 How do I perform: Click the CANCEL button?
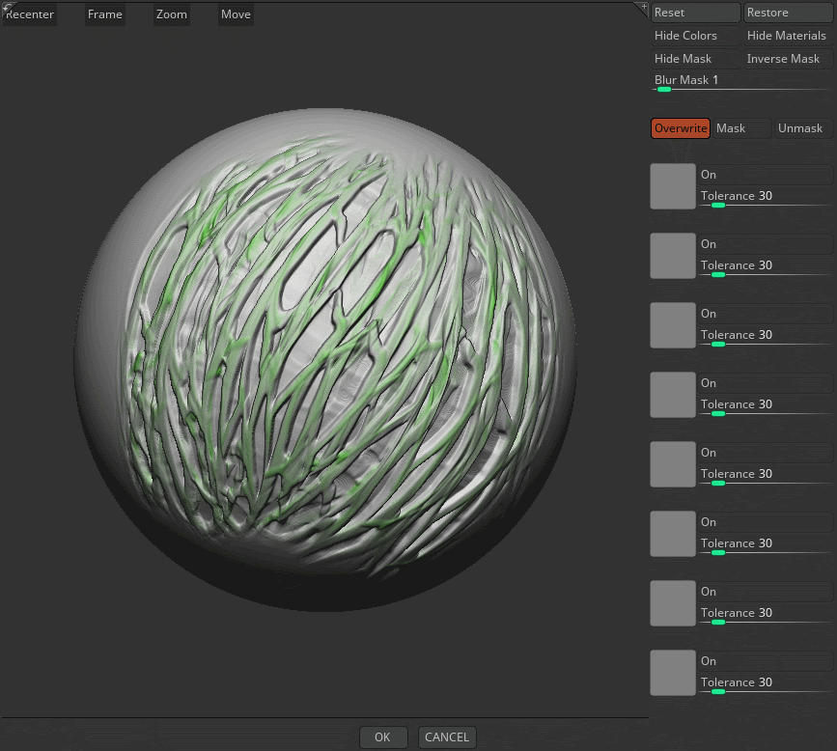click(x=447, y=737)
